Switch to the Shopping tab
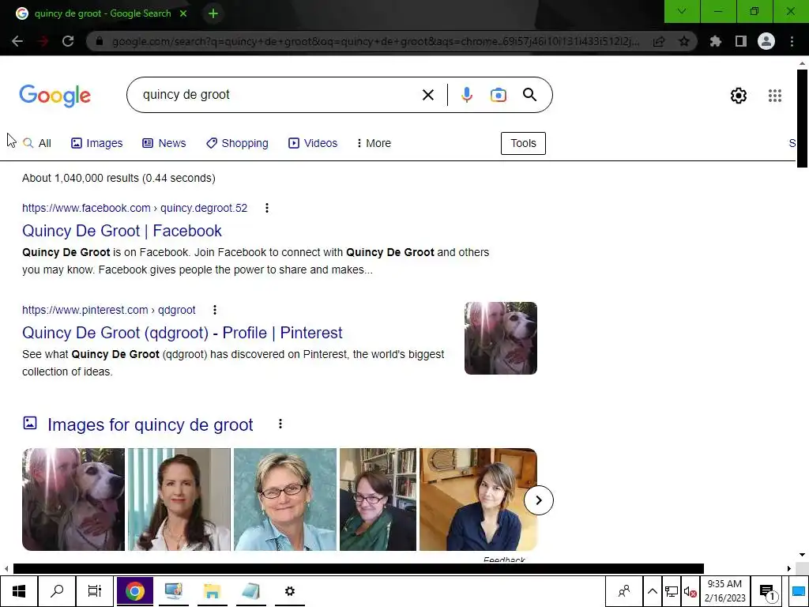Screen dimensions: 809x607 tap(237, 143)
